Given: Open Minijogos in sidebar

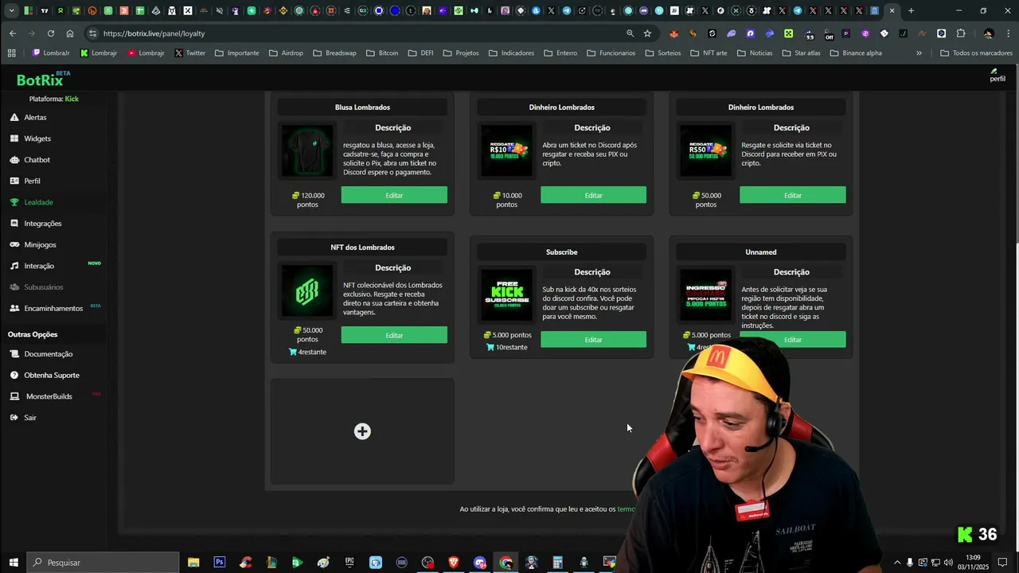Looking at the screenshot, I should tap(40, 244).
